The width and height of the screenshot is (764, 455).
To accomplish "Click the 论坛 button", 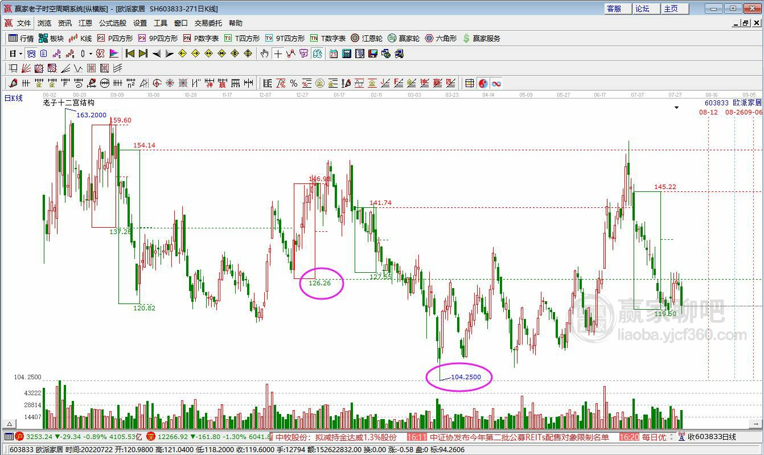I will coord(646,9).
